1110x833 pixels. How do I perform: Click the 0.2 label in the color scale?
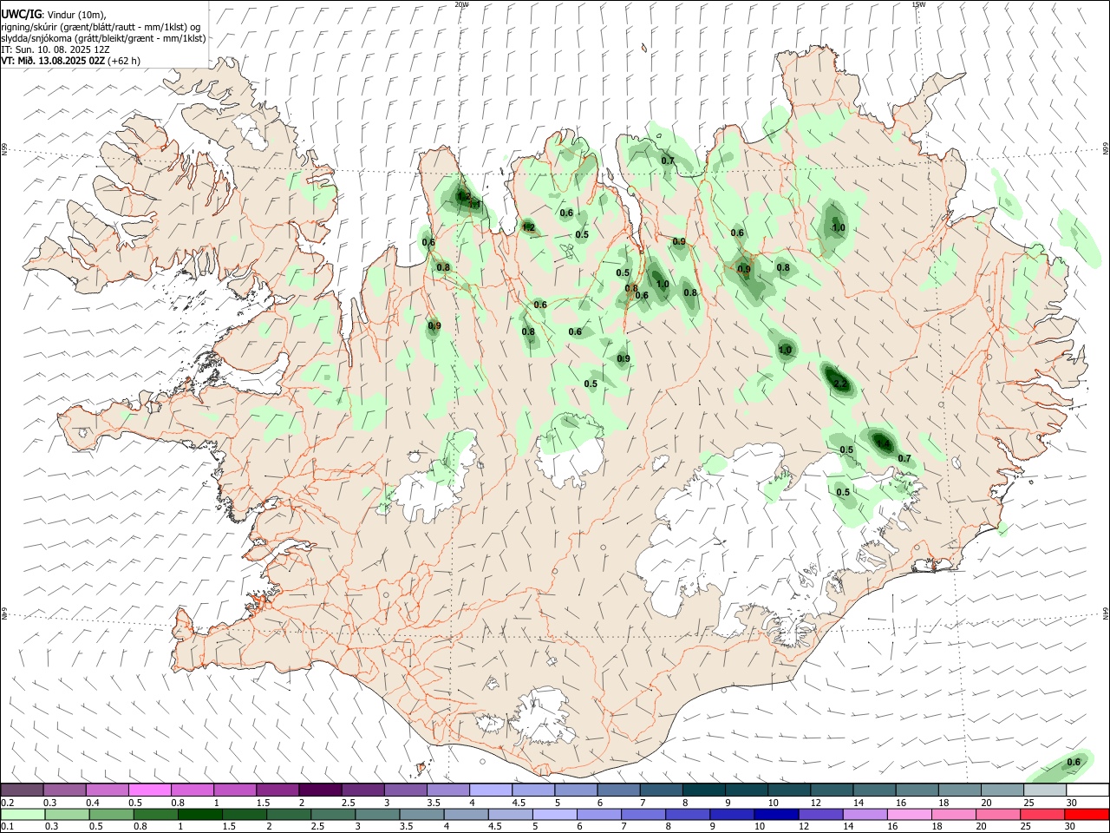(x=7, y=803)
